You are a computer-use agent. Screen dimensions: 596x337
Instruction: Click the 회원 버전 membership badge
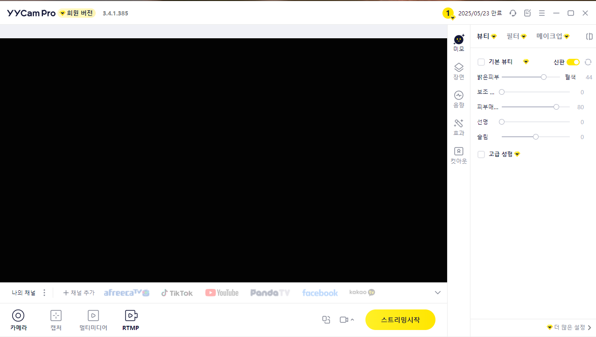[x=77, y=13]
